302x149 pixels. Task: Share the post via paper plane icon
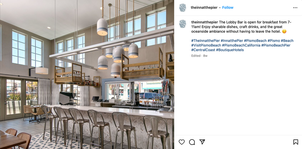click(202, 142)
